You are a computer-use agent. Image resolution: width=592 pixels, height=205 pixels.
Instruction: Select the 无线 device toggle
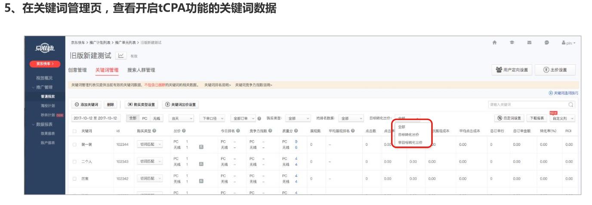tap(157, 118)
